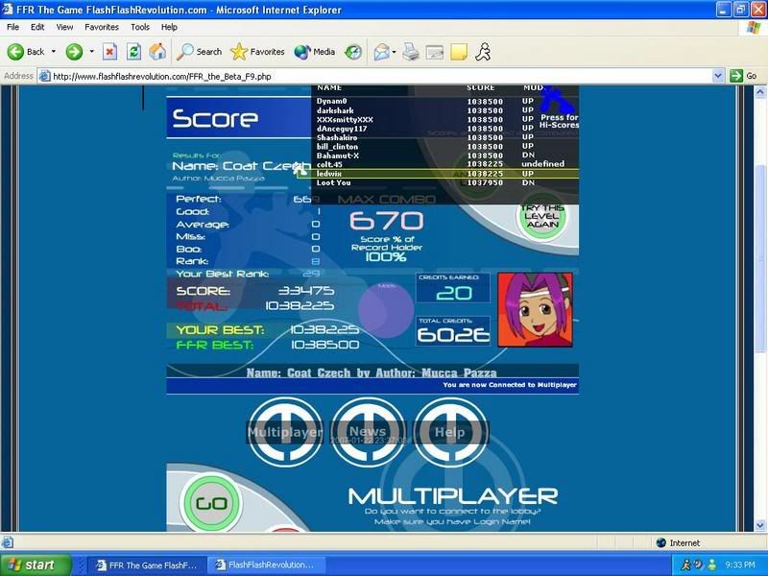
Task: Click the Total Credits 6026 box
Action: click(x=453, y=331)
